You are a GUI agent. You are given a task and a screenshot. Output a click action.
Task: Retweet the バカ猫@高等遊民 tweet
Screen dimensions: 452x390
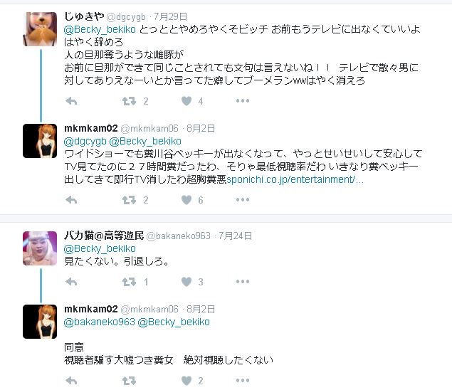[129, 282]
